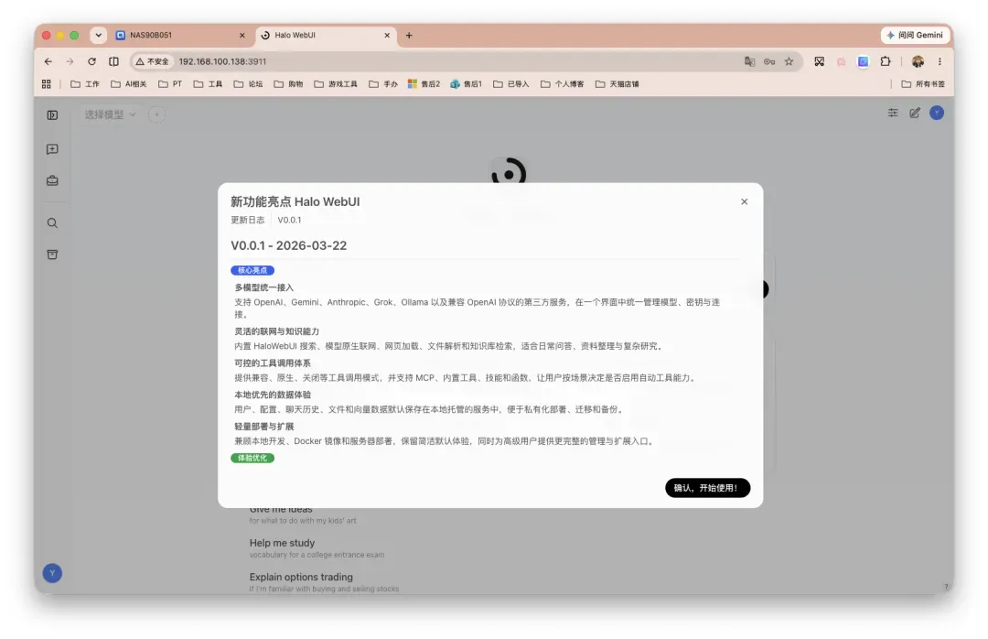Open the 天猫店铺 bookmark folder

click(617, 84)
